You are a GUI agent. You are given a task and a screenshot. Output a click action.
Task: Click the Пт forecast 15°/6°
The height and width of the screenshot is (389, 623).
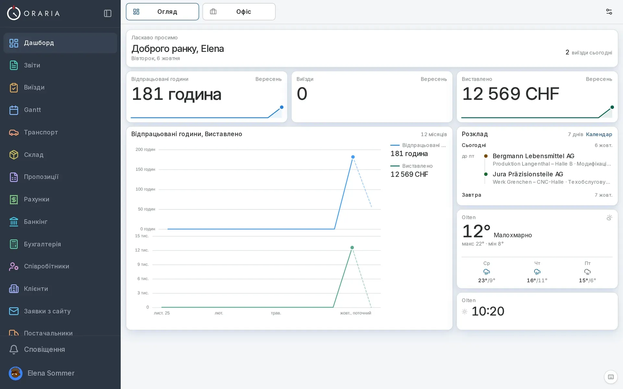[587, 272]
